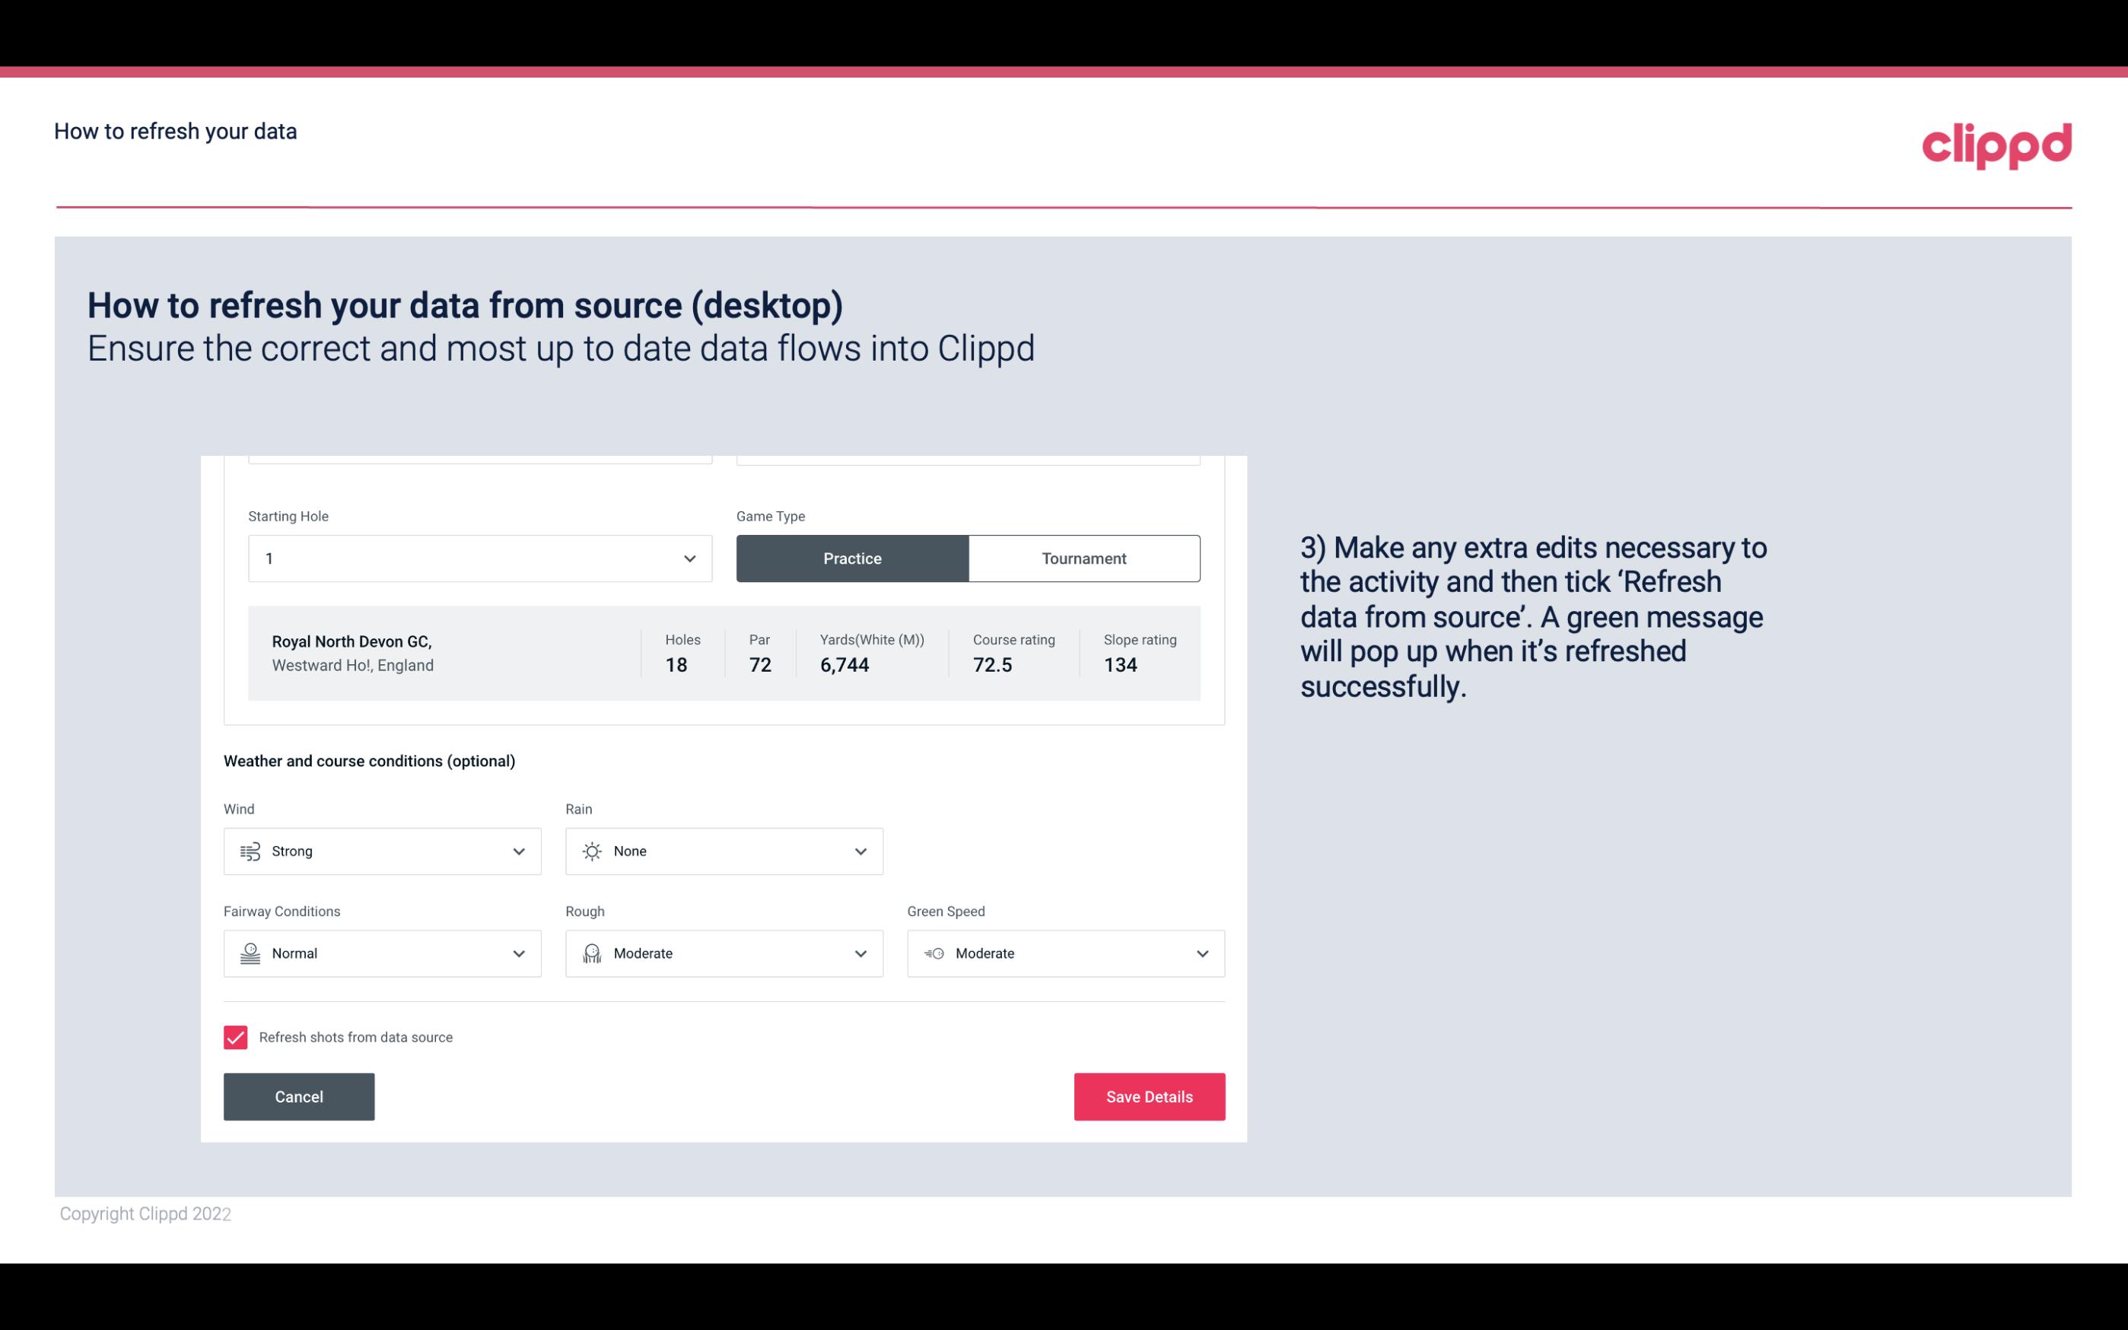
Task: Toggle Tournament game type selector
Action: pos(1083,558)
